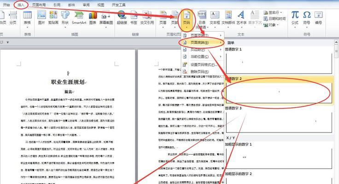This screenshot has height=184, width=339.
Task: Click the document title 职业生涯规划
Action: (x=68, y=82)
